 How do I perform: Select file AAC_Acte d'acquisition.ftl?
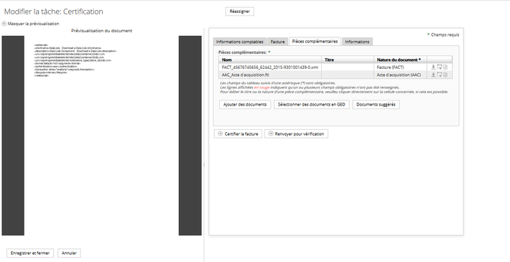[x=245, y=75]
